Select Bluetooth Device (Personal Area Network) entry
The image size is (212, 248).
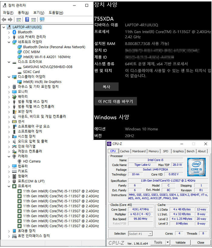[x=54, y=47]
